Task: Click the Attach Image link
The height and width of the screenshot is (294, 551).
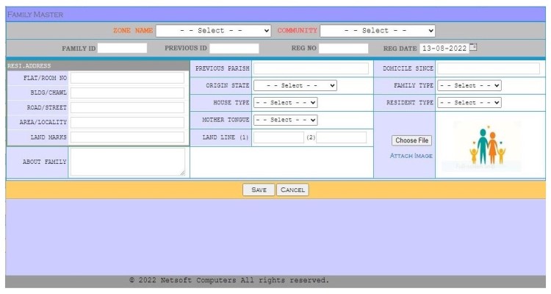Action: coord(411,156)
